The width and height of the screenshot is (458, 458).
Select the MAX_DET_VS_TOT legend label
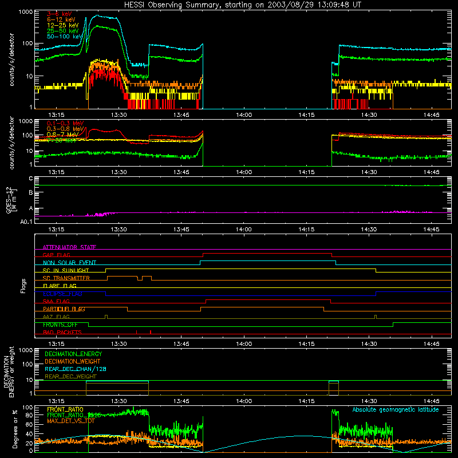click(x=71, y=421)
